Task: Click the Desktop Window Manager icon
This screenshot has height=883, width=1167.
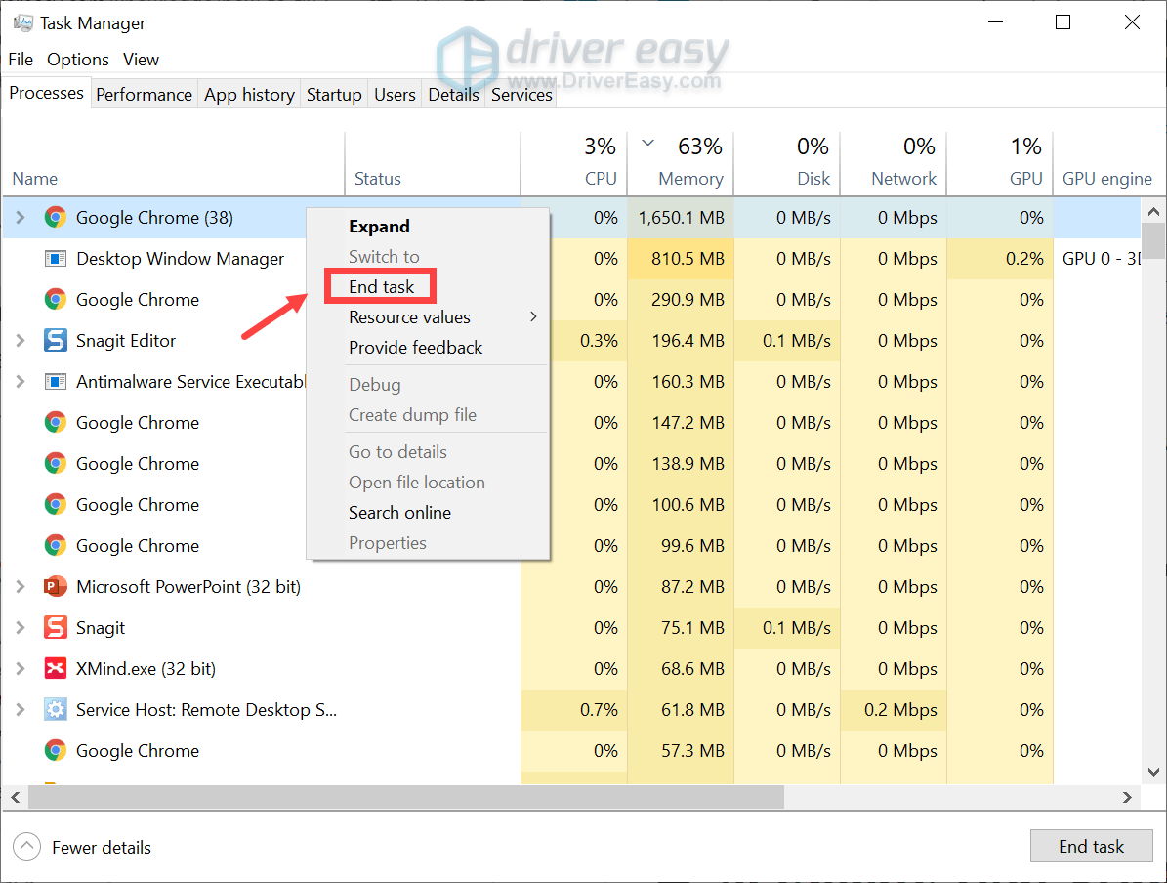Action: [x=55, y=258]
